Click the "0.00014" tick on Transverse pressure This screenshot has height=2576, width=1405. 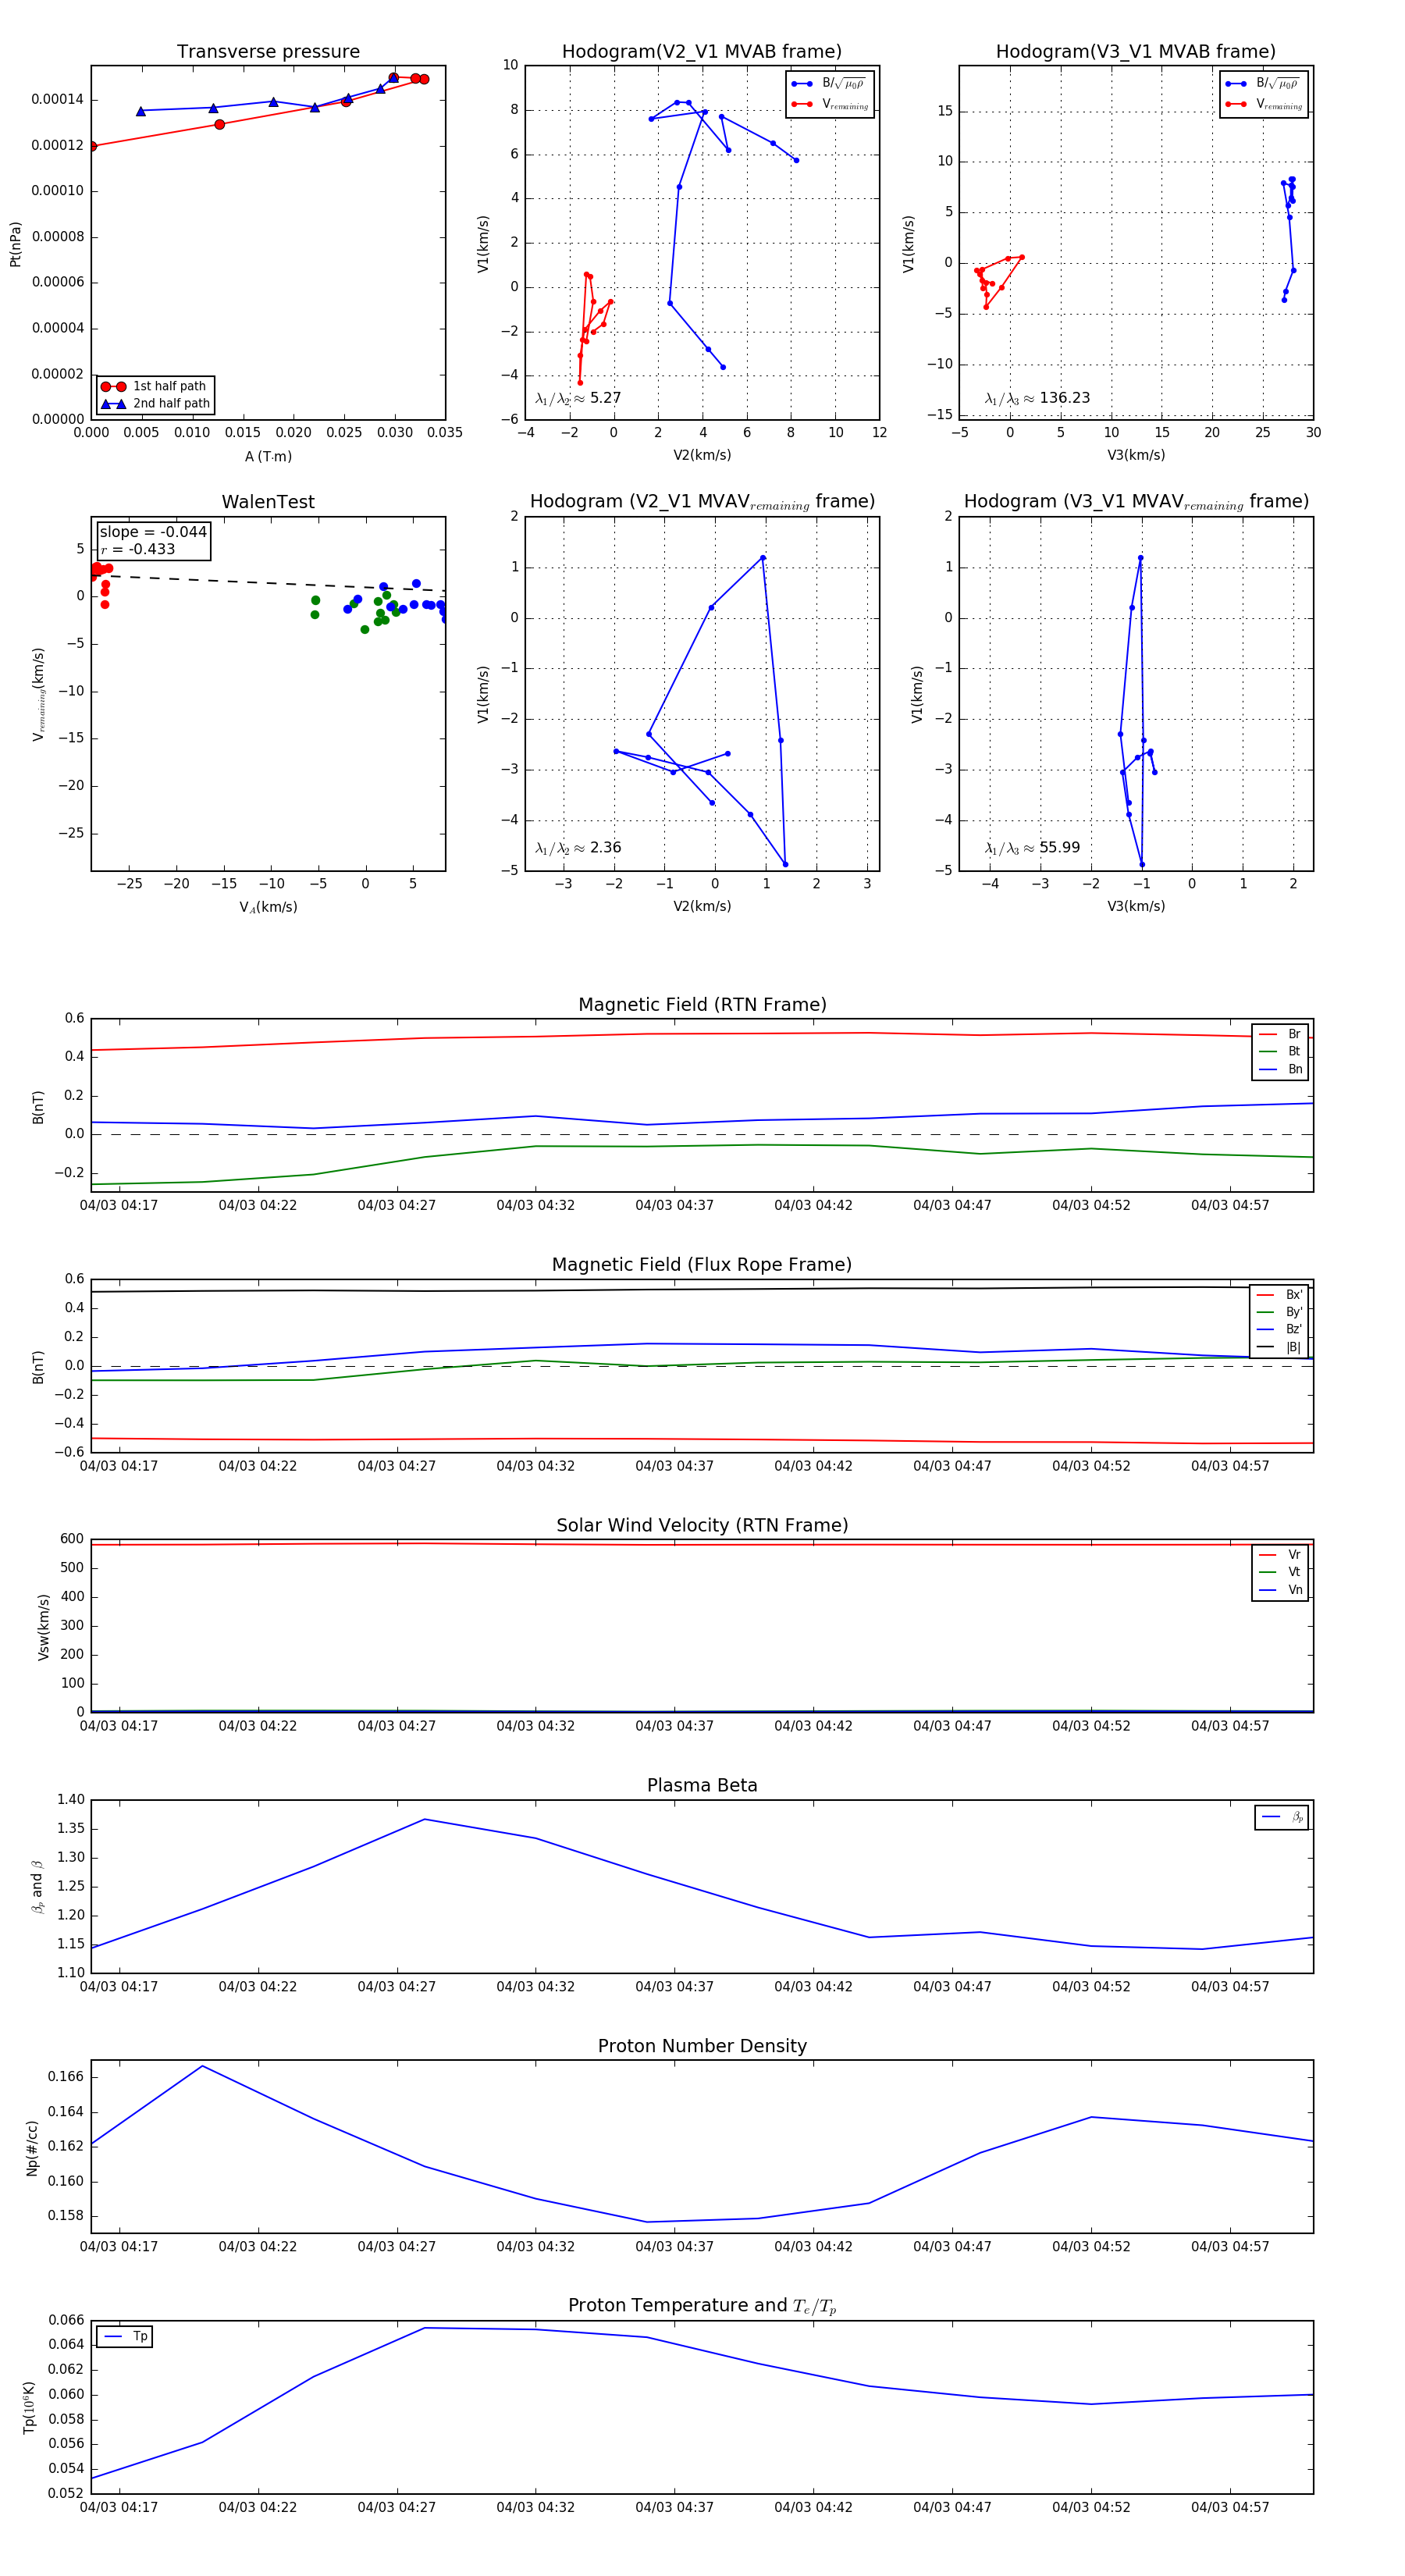point(57,100)
